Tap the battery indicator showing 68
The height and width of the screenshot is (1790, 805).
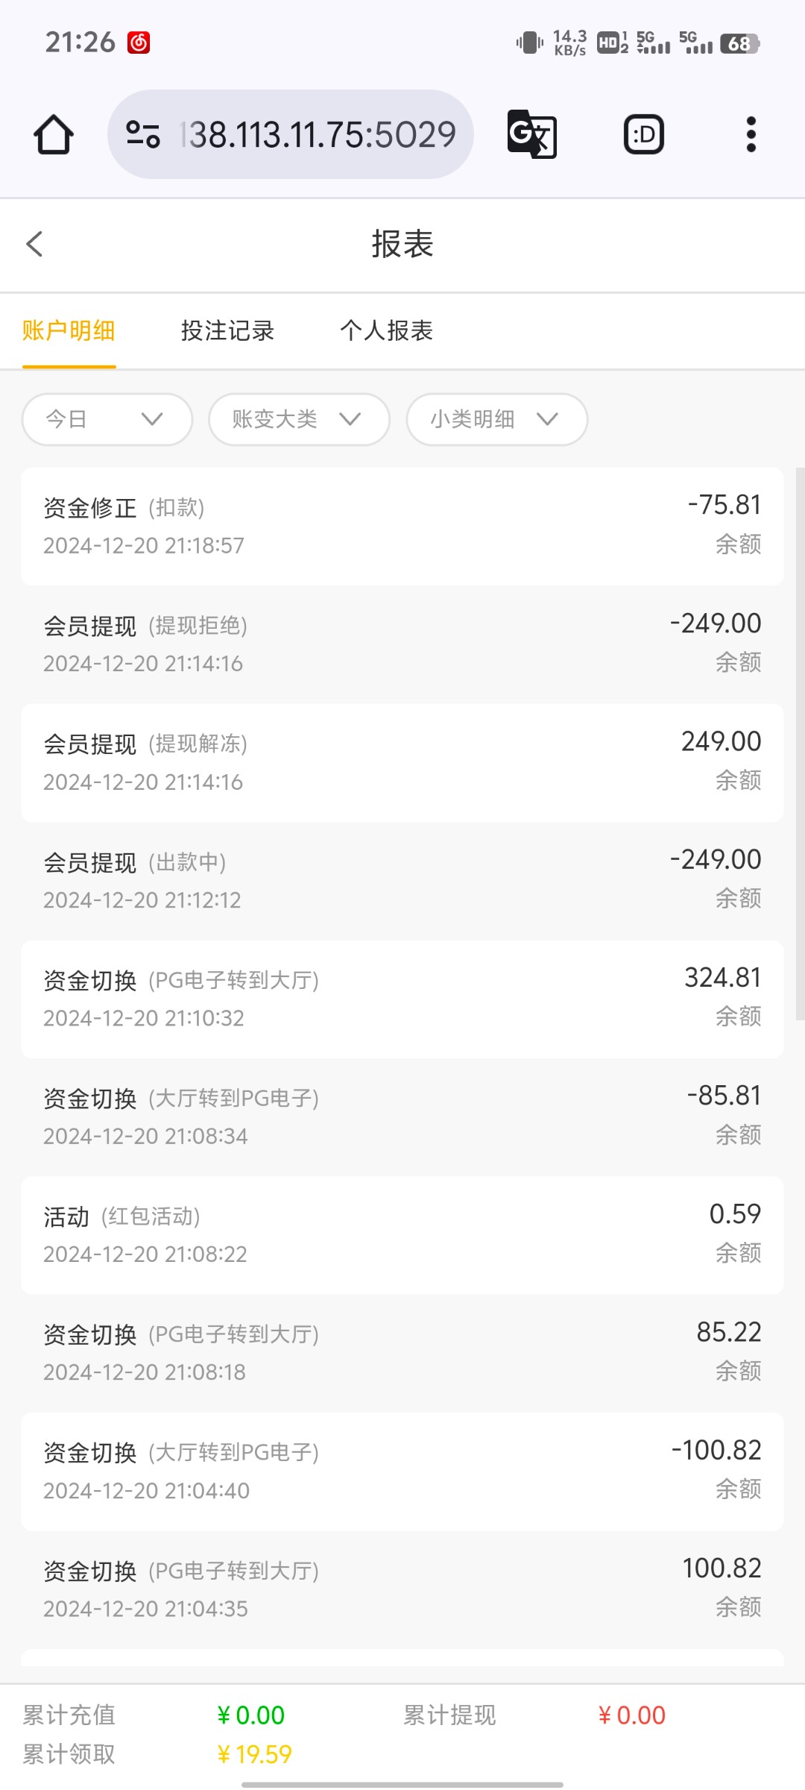click(739, 44)
